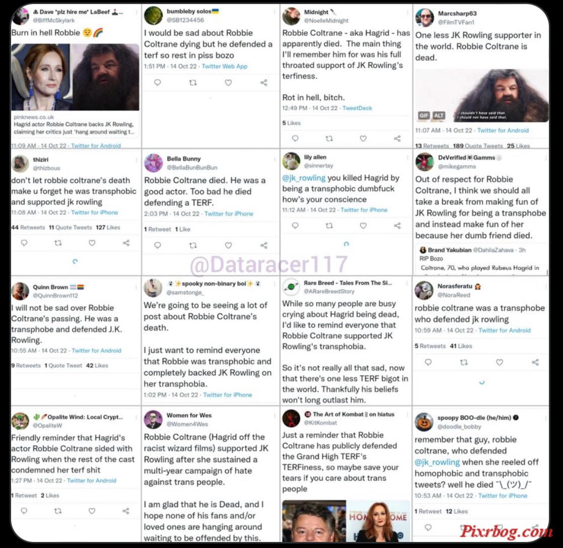Retweet Norasferatu's tweet
The height and width of the screenshot is (548, 563).
coord(463,362)
